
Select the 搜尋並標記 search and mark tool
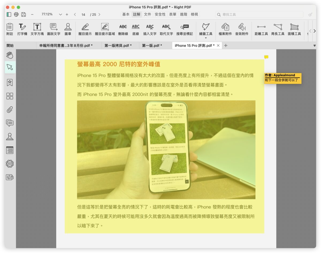tap(185, 29)
